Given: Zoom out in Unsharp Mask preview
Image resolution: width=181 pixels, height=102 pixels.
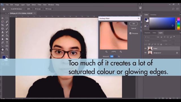Looking at the screenshot, I should pos(106,52).
